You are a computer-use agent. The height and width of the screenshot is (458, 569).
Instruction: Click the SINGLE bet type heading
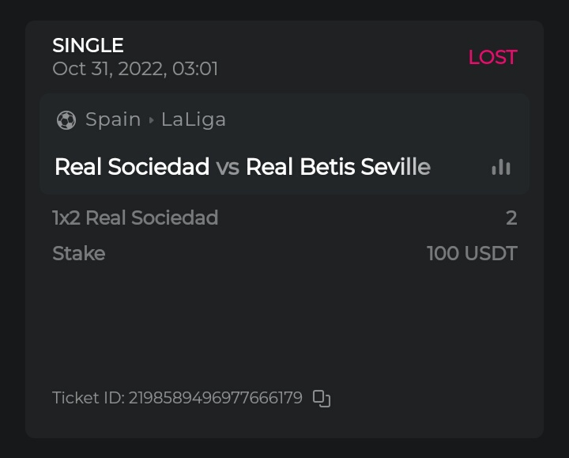click(x=88, y=46)
